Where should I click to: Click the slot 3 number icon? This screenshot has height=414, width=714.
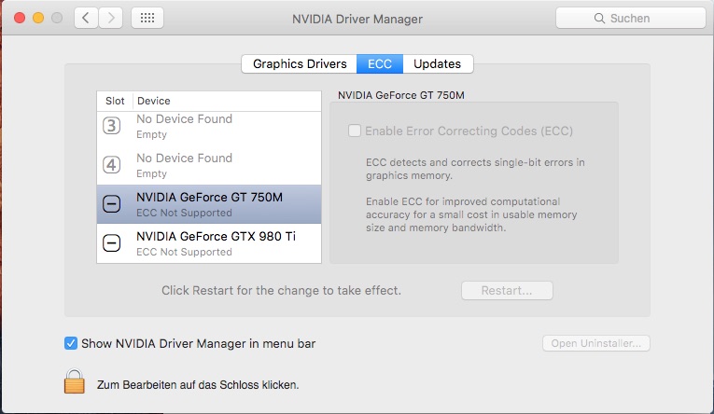tap(112, 126)
